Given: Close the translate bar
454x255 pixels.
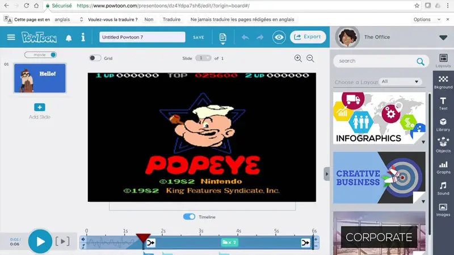Looking at the screenshot, I should coord(448,19).
